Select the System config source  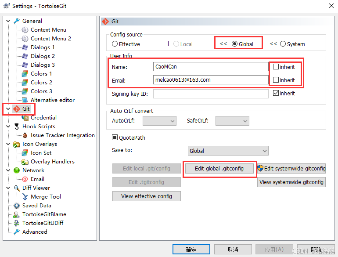(283, 44)
